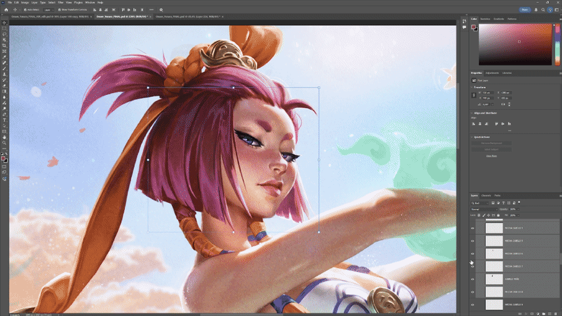The width and height of the screenshot is (562, 316).
Task: Collapse the Transform section
Action: coord(471,87)
